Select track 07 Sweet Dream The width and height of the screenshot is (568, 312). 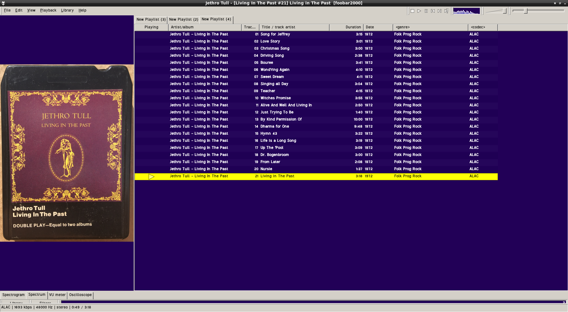click(316, 77)
